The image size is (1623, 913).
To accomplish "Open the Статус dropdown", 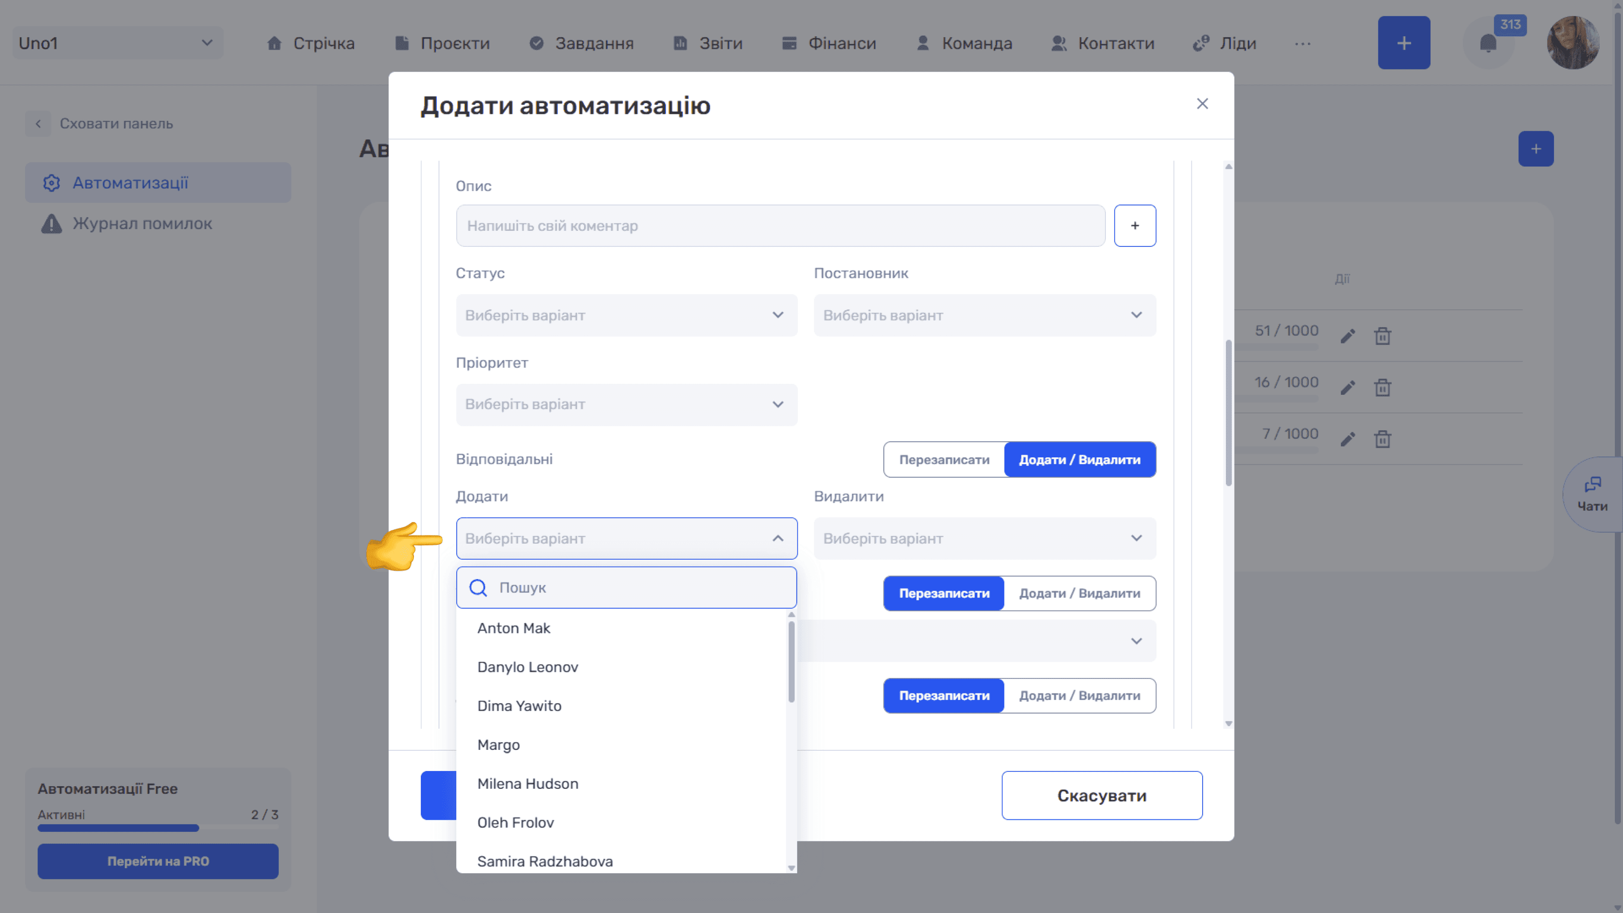I will point(626,315).
